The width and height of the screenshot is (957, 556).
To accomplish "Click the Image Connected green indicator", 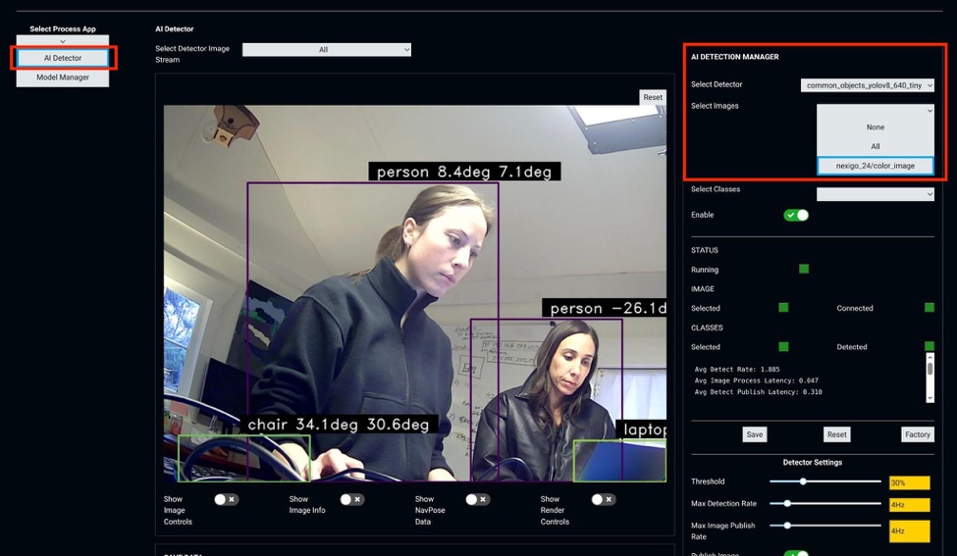I will coord(929,308).
